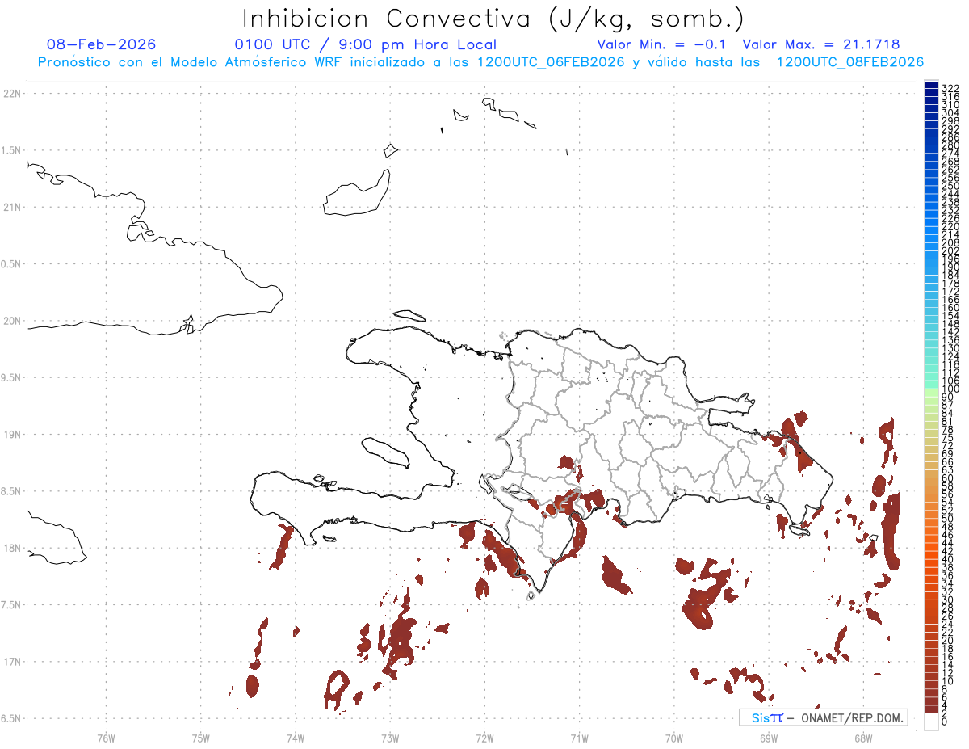
Task: Select the date text '08-Feb-2026'
Action: coord(102,44)
